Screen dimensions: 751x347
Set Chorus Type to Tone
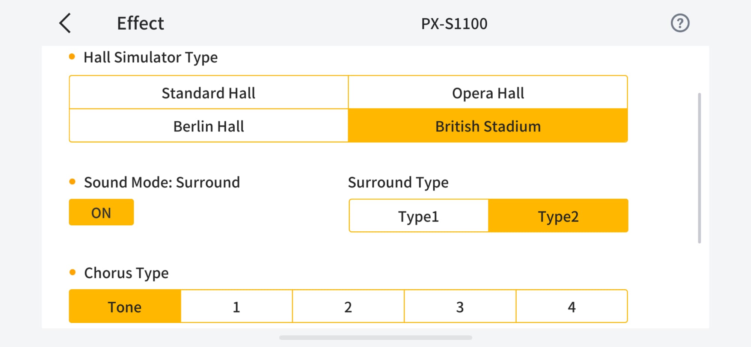coord(125,306)
